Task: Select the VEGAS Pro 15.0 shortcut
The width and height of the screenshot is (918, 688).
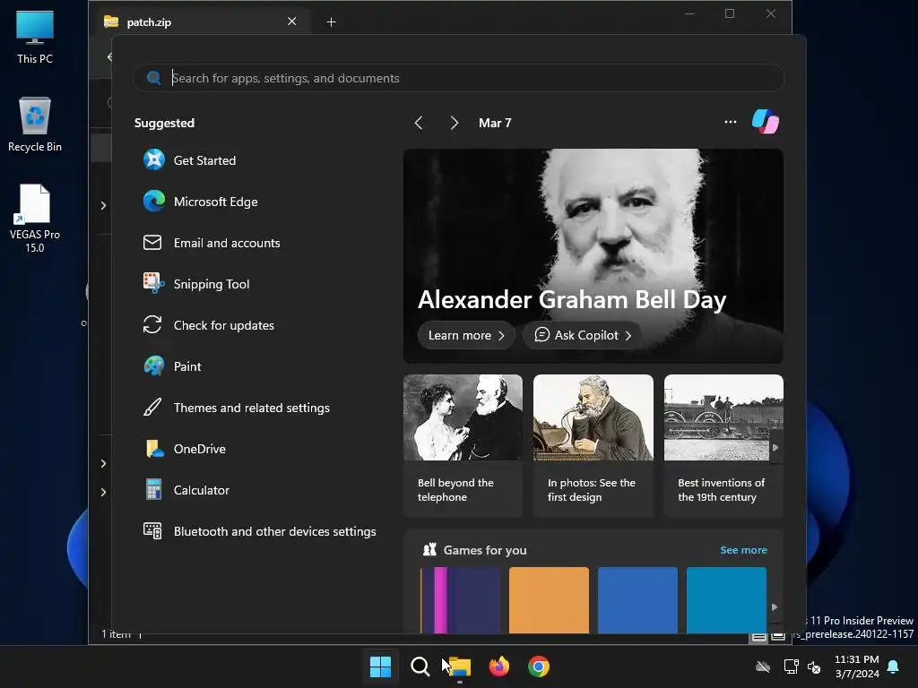Action: tap(35, 219)
